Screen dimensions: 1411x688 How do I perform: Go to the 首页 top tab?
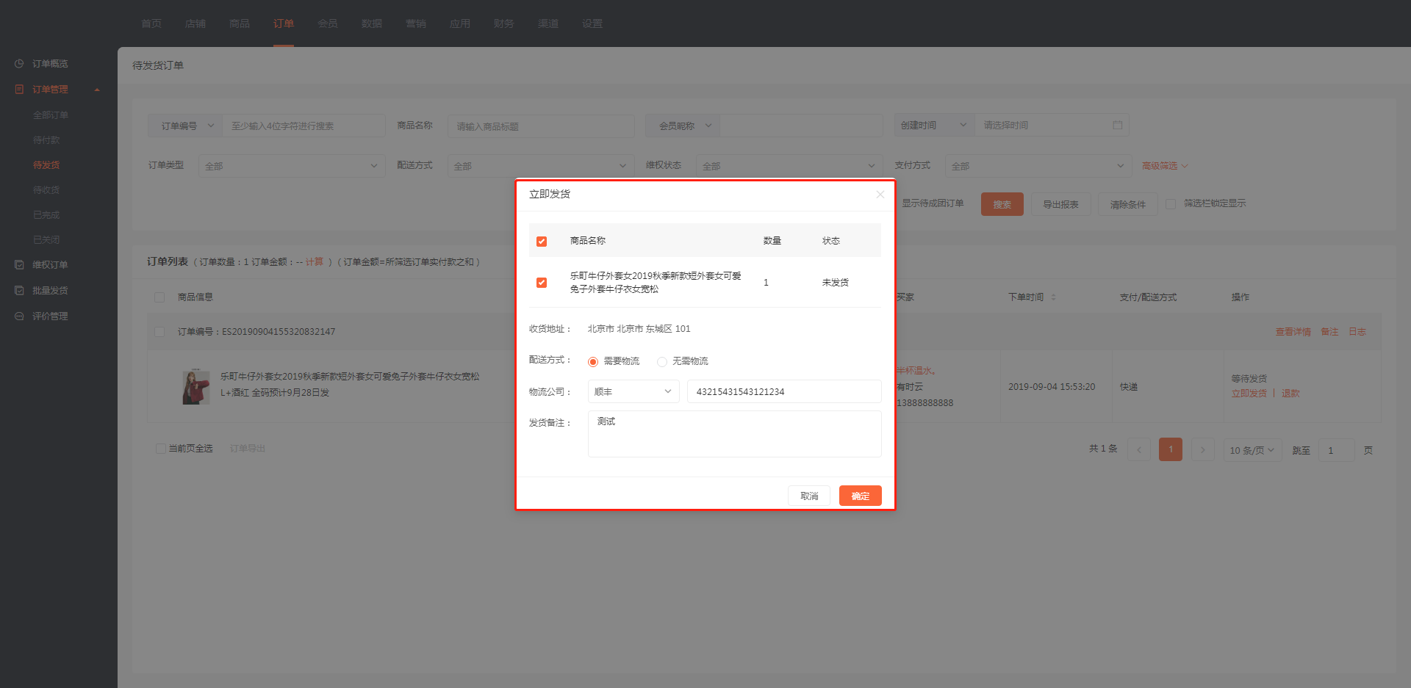pos(151,23)
